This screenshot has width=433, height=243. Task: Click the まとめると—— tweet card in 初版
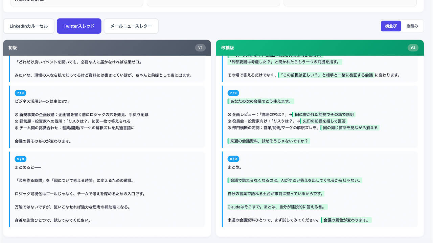click(107, 189)
